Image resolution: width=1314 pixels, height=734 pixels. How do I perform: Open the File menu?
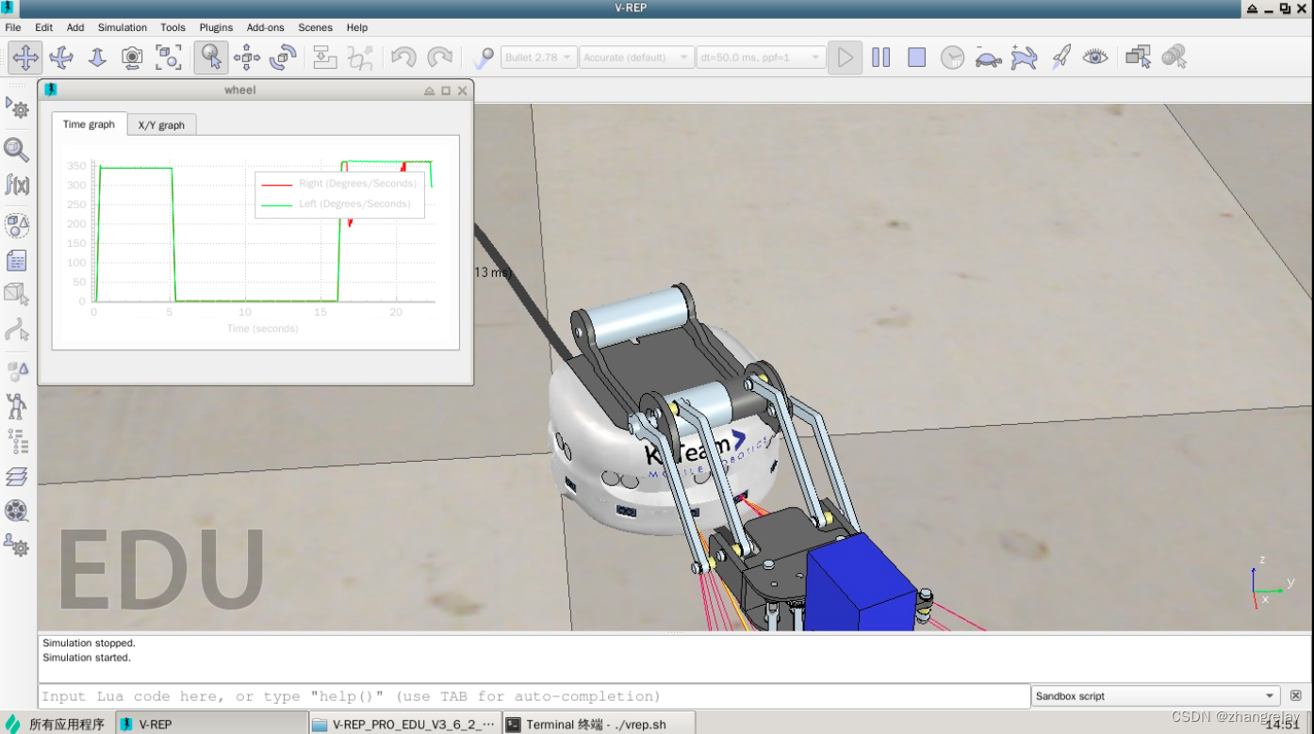[13, 27]
